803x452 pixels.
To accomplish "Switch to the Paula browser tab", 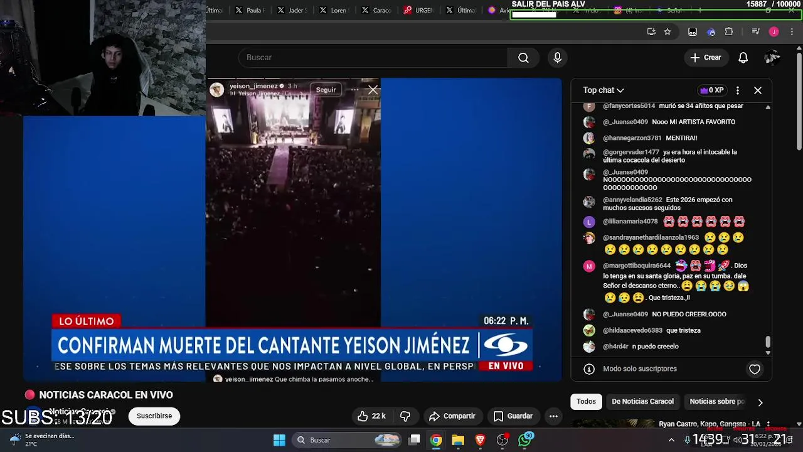I will [251, 10].
